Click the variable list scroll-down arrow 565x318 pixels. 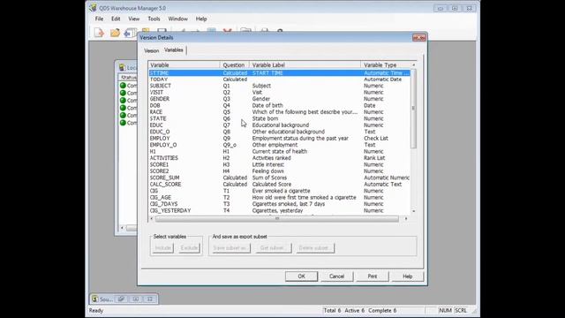[413, 211]
